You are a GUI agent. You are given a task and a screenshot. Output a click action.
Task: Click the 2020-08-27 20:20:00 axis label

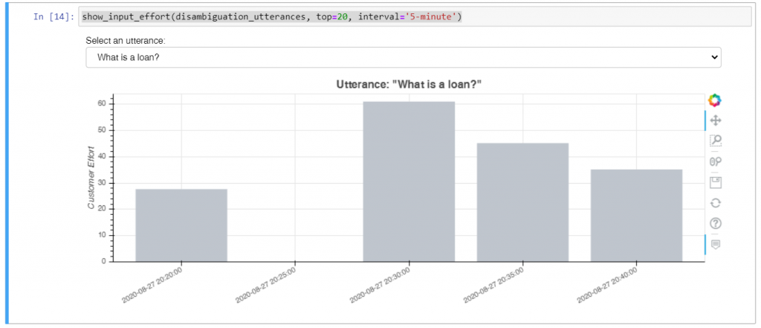tap(152, 284)
